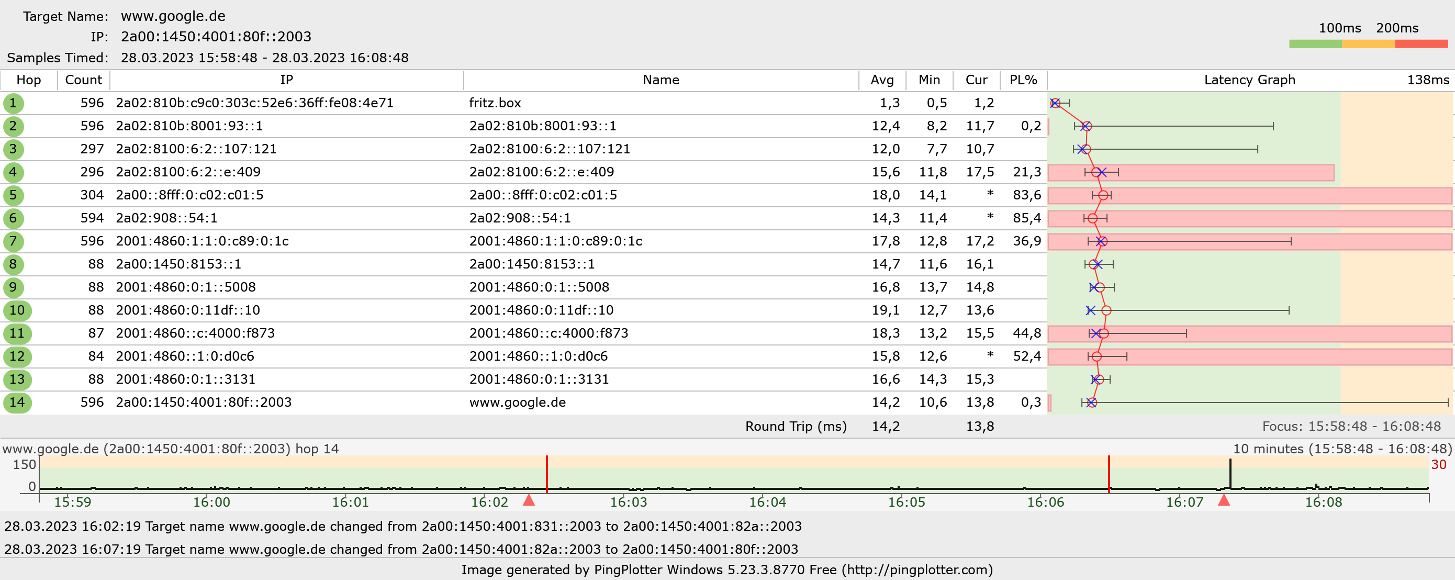
Task: Select the fritz.box hop name
Action: 495,103
